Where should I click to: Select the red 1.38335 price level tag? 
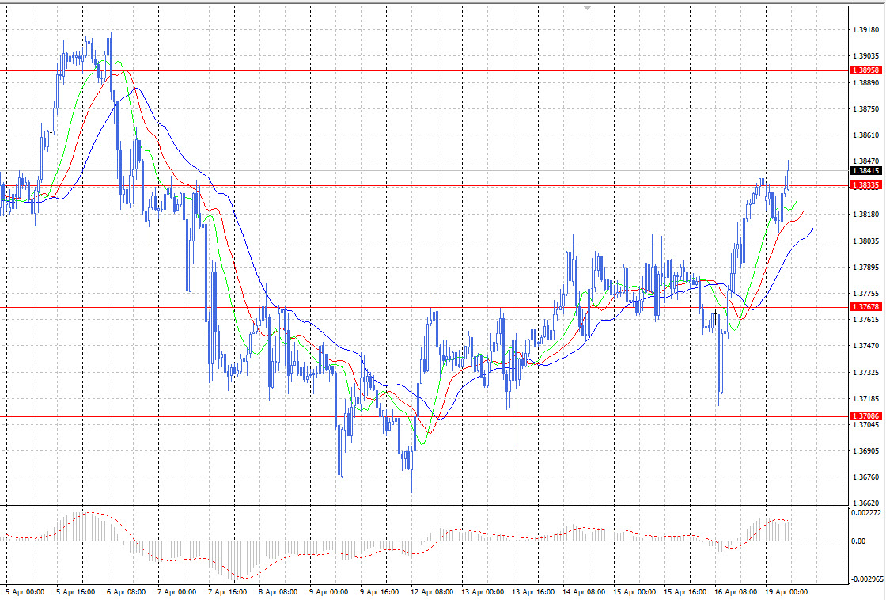(x=865, y=185)
